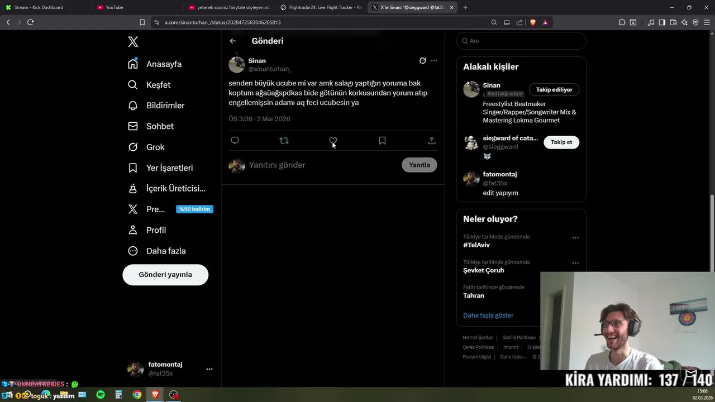Open options for the Şevket Çoruh trend

[575, 263]
